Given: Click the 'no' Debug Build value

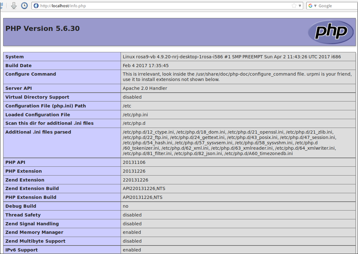Looking at the screenshot, I should [x=126, y=206].
